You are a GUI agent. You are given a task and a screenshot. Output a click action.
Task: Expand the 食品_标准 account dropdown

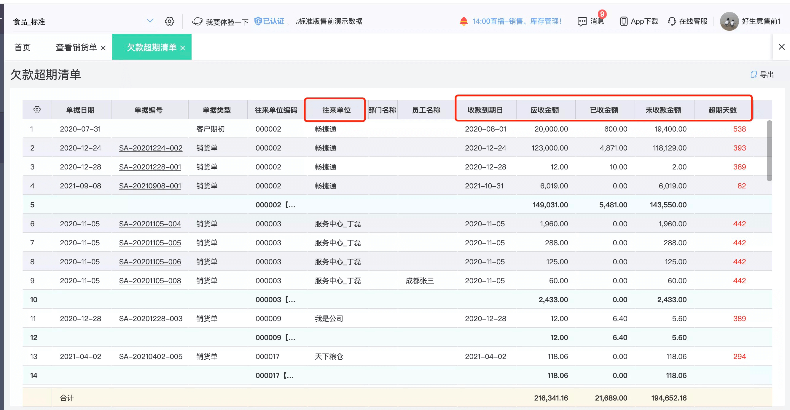tap(150, 21)
